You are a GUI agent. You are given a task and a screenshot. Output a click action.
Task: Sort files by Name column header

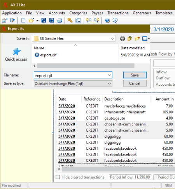tap(39, 48)
